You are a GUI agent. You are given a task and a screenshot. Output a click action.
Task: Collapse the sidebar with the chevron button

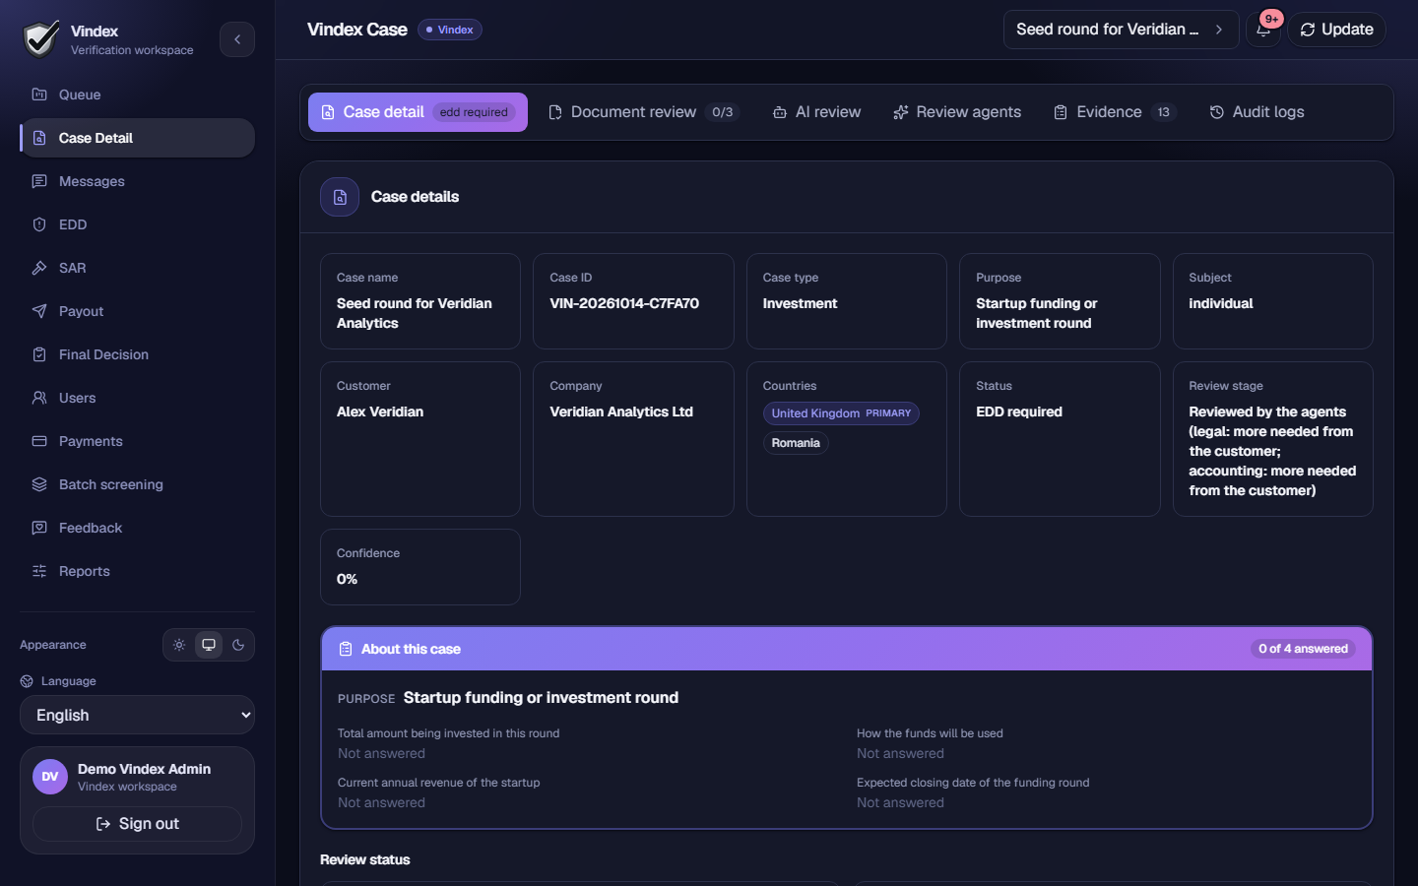click(x=237, y=39)
